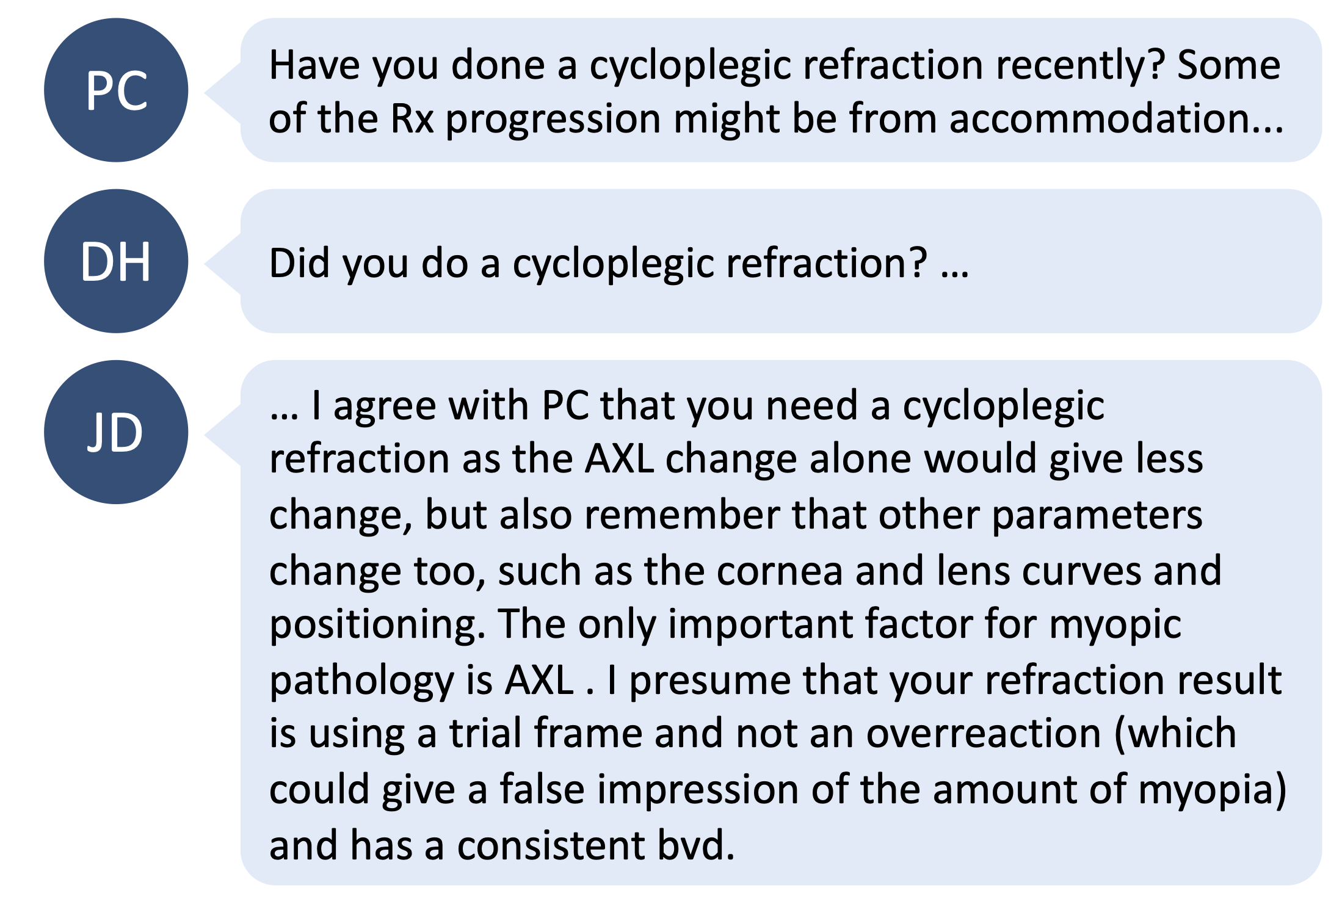Viewport: 1342px width, 907px height.
Task: Click PC's message about cycloplegic refraction recently
Action: (781, 90)
